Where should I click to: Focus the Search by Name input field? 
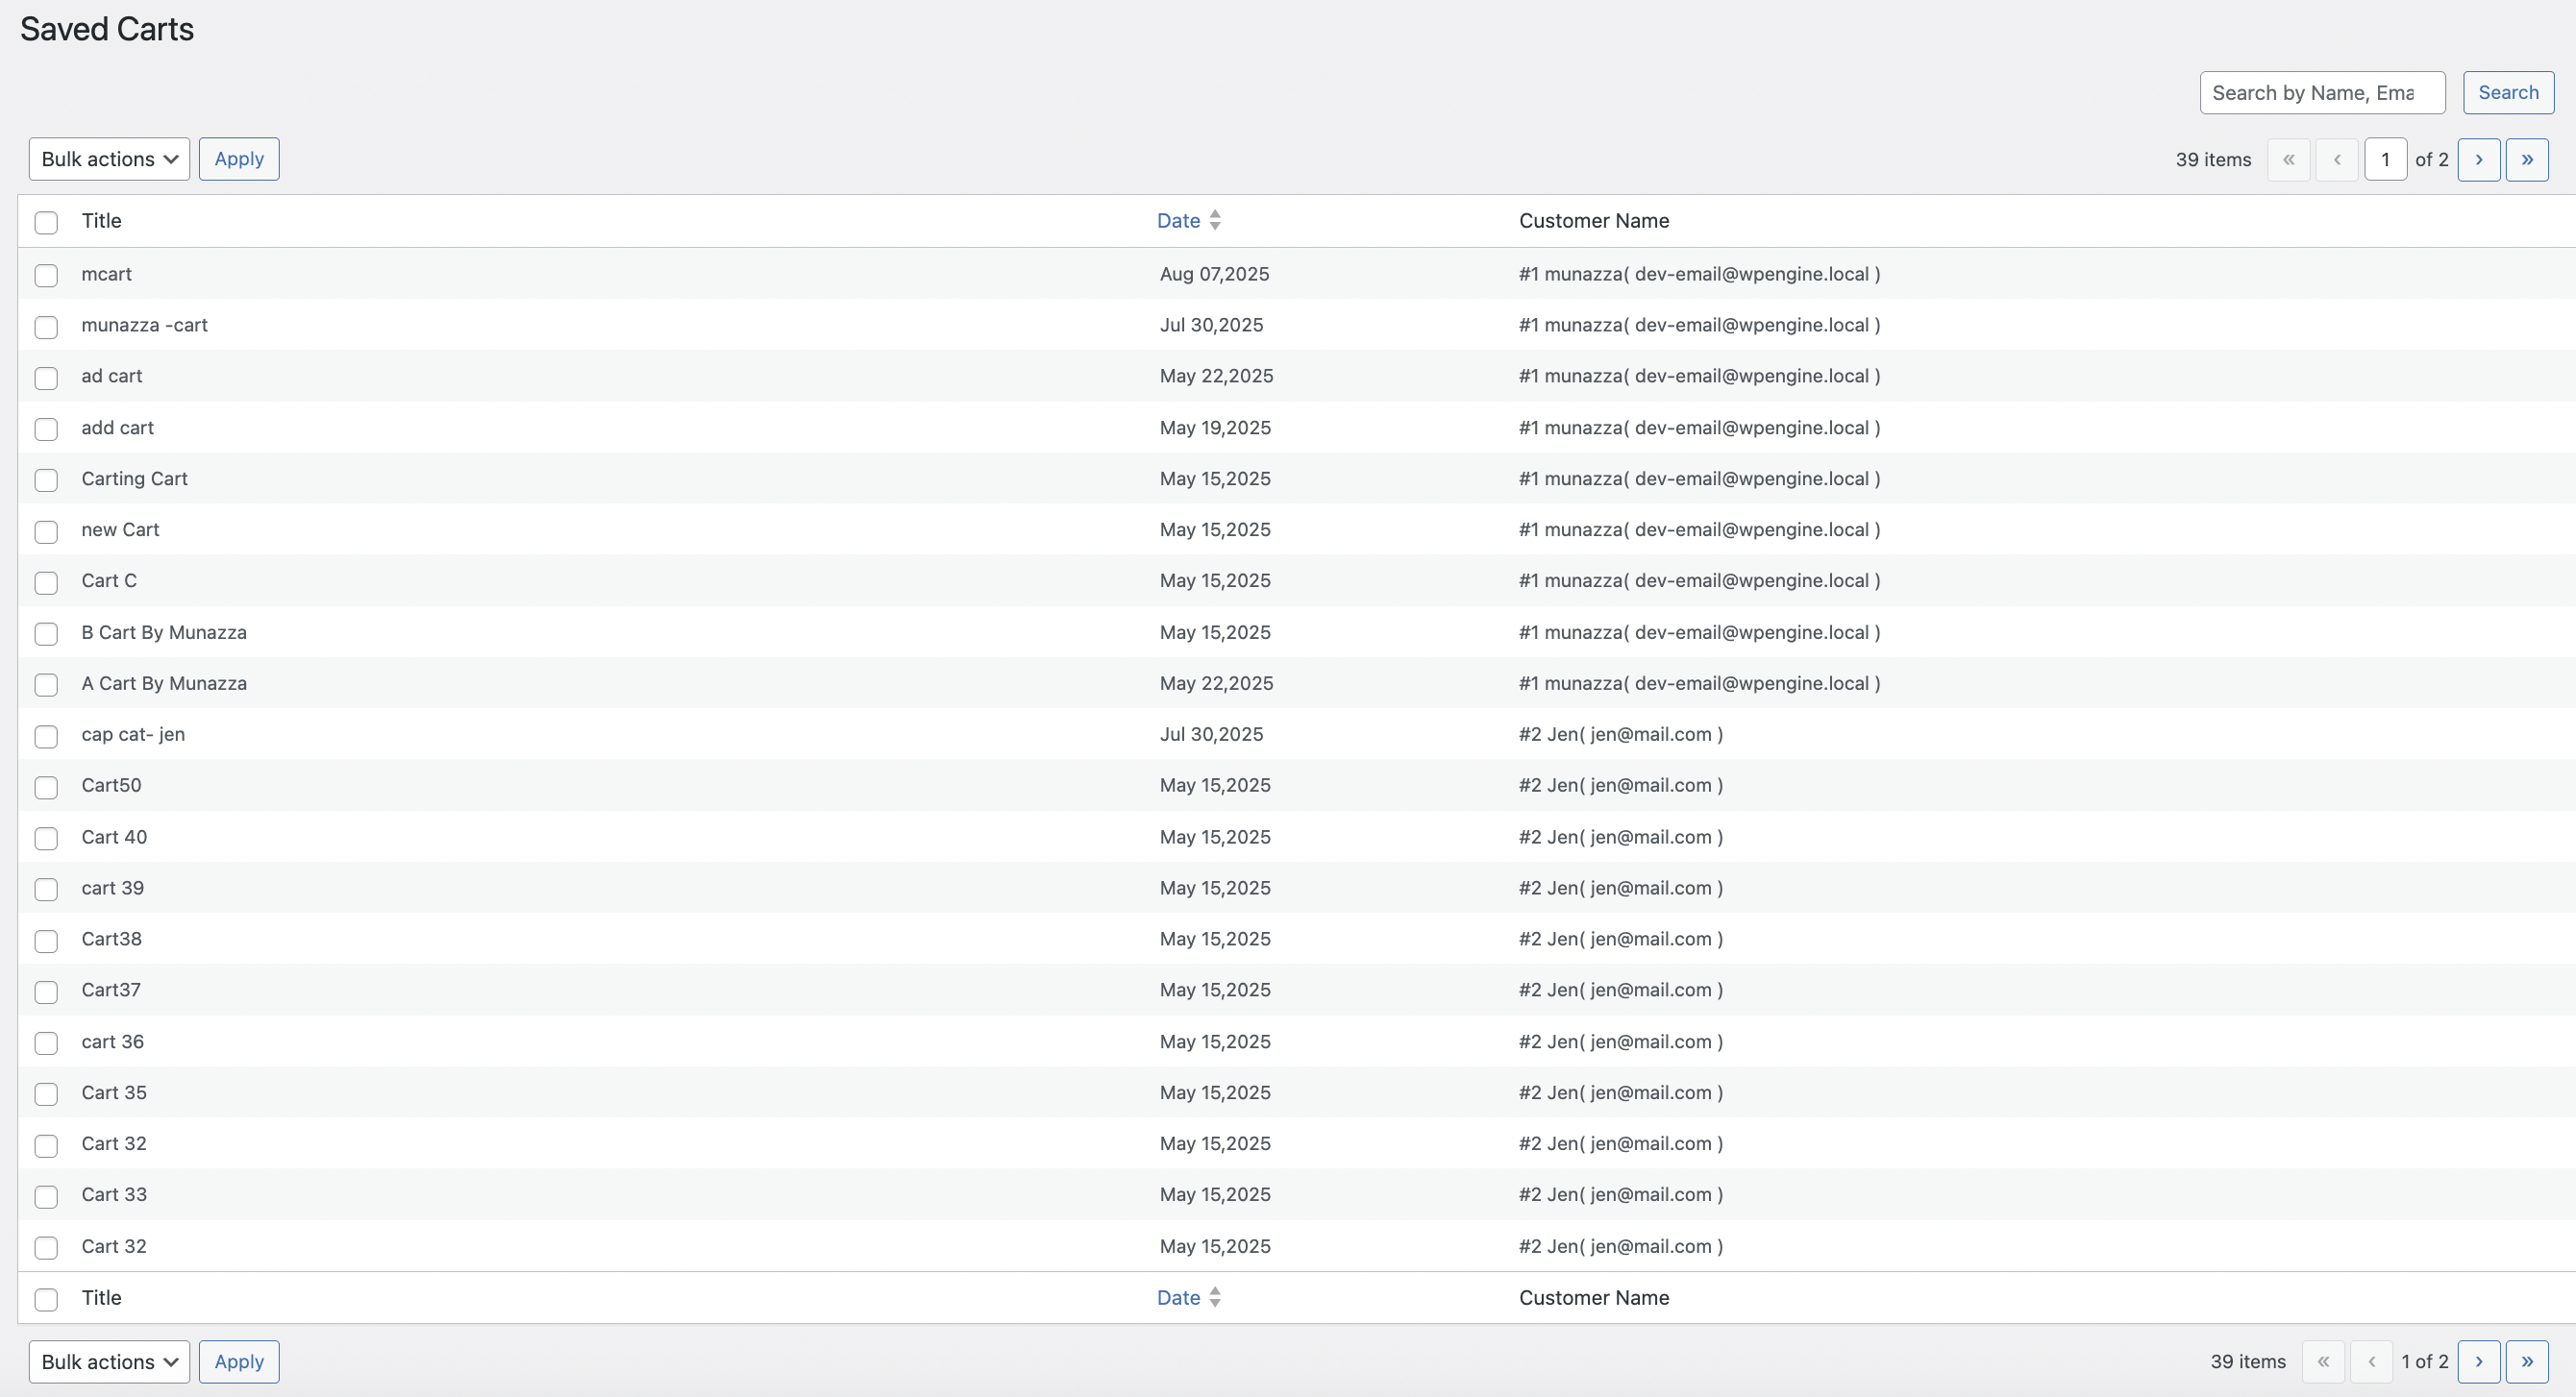[x=2322, y=93]
